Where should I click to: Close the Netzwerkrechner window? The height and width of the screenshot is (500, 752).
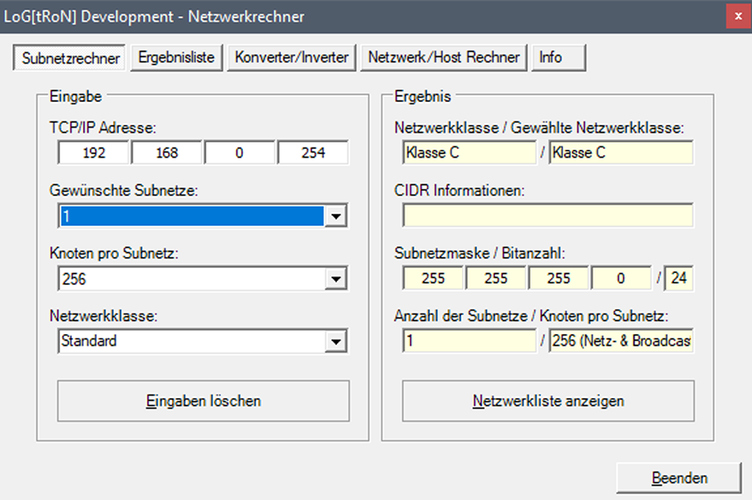pyautogui.click(x=737, y=16)
